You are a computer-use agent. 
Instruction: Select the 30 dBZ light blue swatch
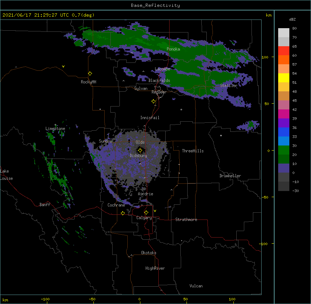pos(284,141)
